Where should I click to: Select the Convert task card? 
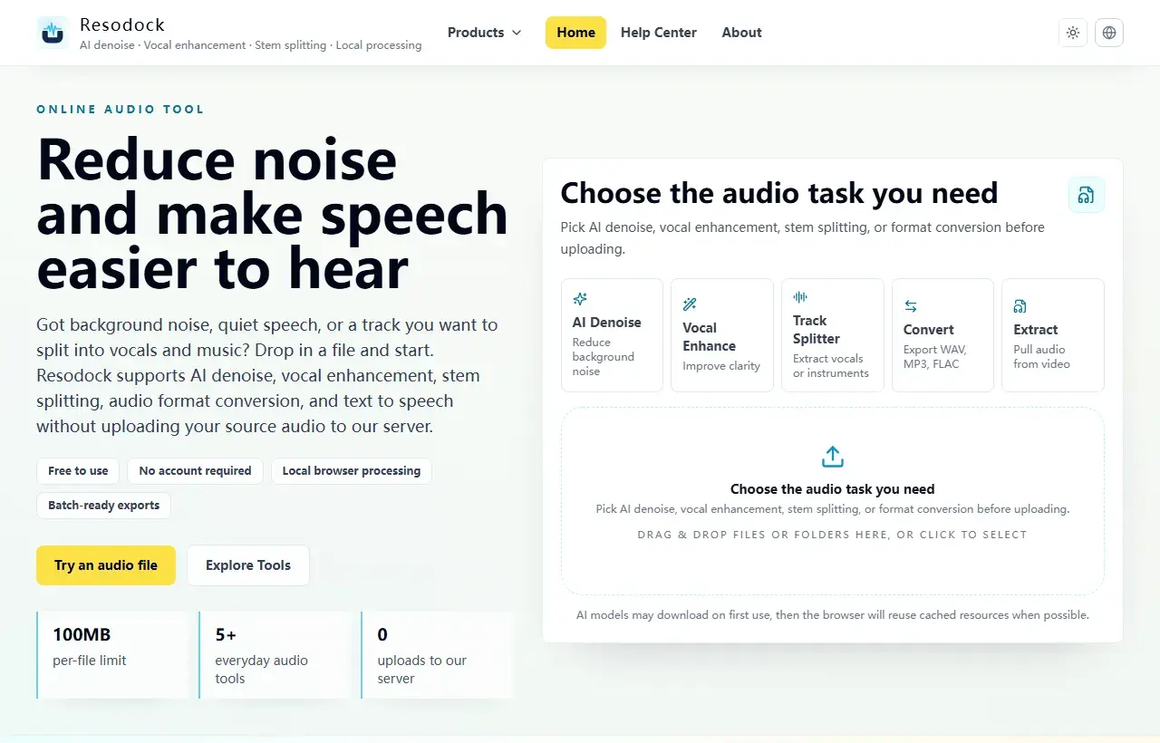click(x=942, y=335)
